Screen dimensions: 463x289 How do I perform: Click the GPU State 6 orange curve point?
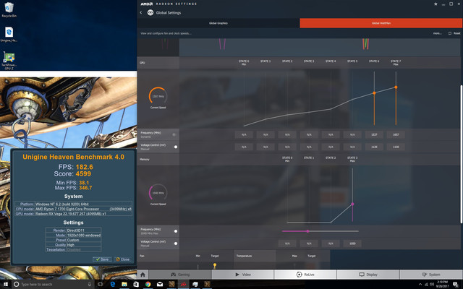coord(374,93)
